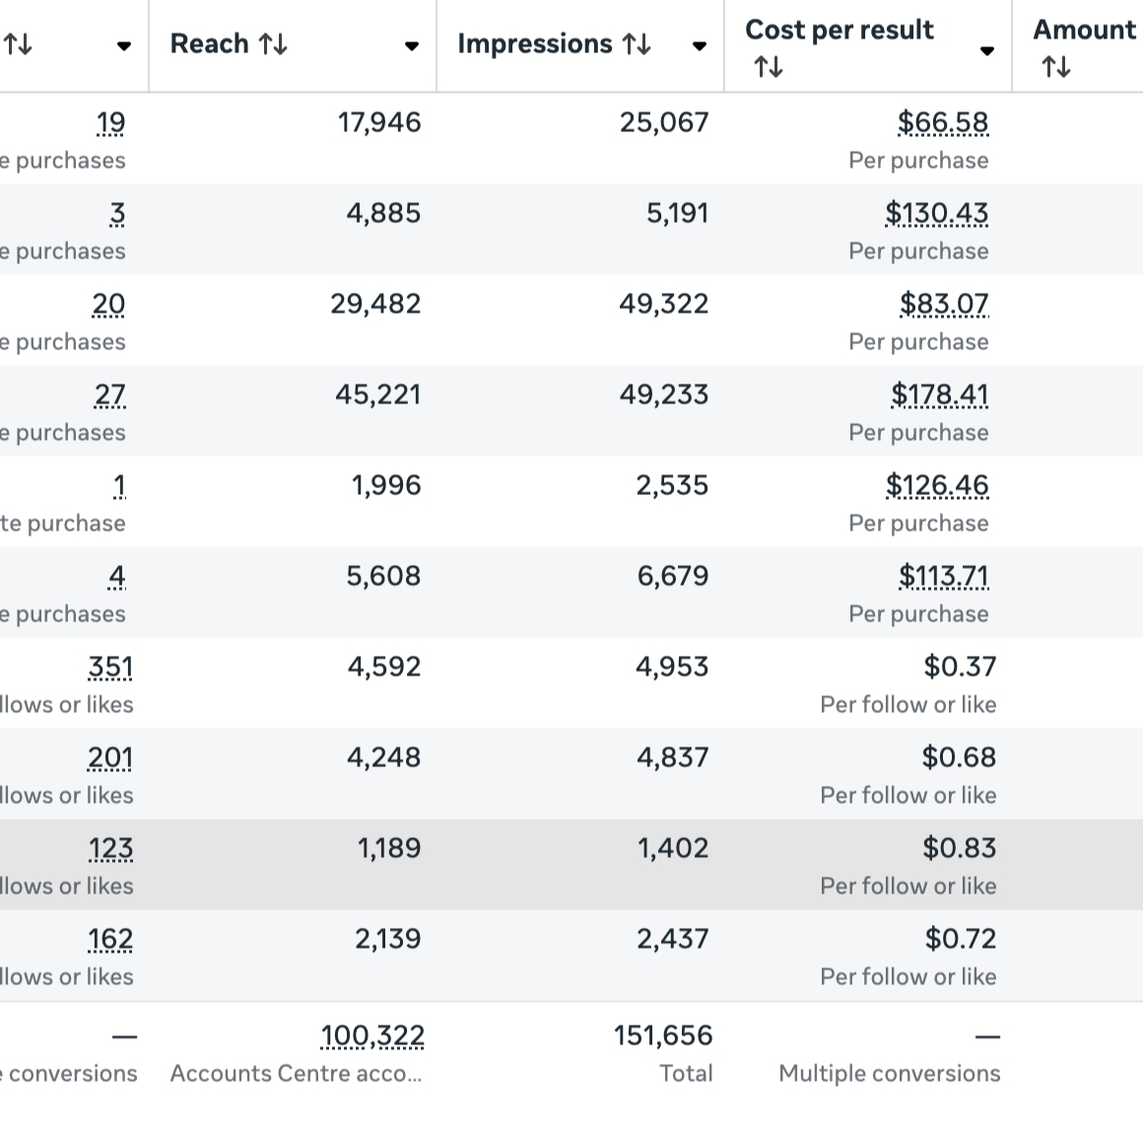Click the Multiple conversions label under Cost per result

890,1073
